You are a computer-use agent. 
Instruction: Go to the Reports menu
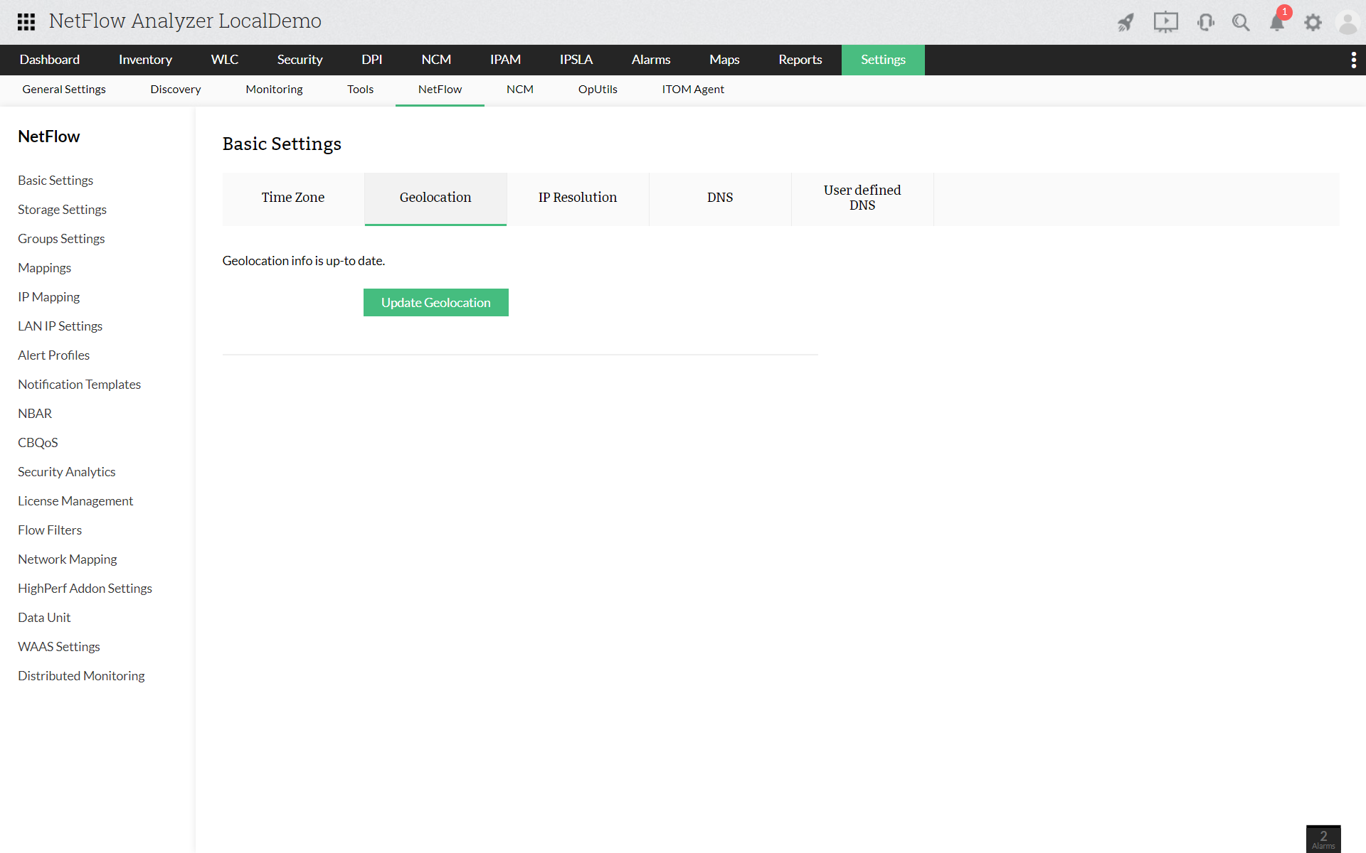[800, 60]
